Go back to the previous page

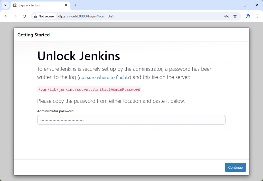[x=6, y=16]
